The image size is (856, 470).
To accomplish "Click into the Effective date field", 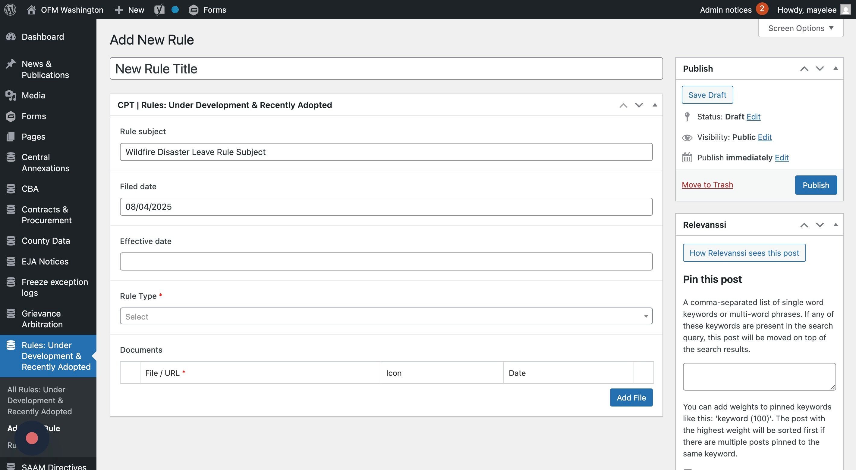I will click(x=386, y=261).
